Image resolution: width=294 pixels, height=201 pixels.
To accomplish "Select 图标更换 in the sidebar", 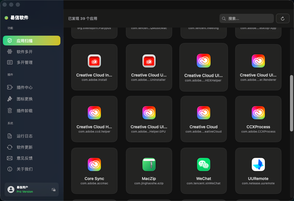I will point(24,99).
